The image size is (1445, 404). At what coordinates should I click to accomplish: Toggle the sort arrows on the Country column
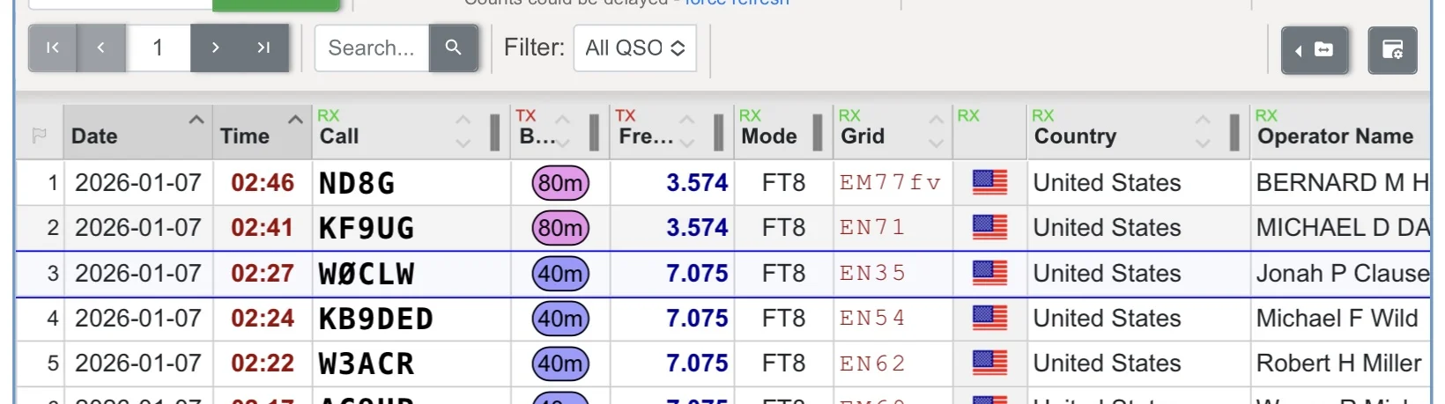(x=1202, y=131)
